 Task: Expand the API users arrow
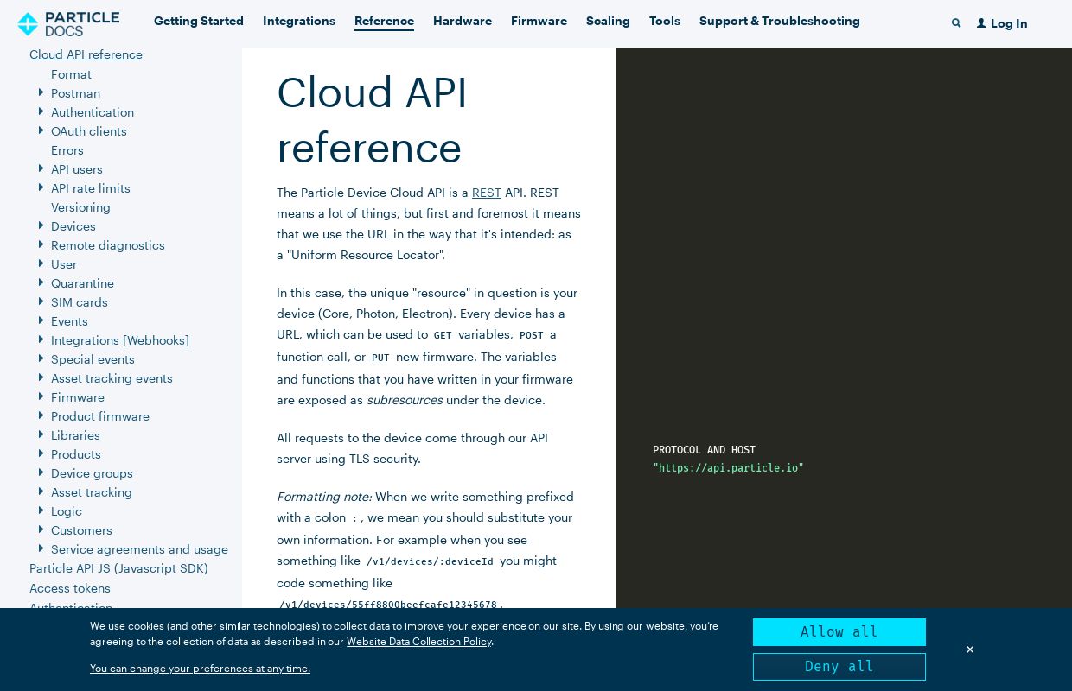tap(41, 168)
